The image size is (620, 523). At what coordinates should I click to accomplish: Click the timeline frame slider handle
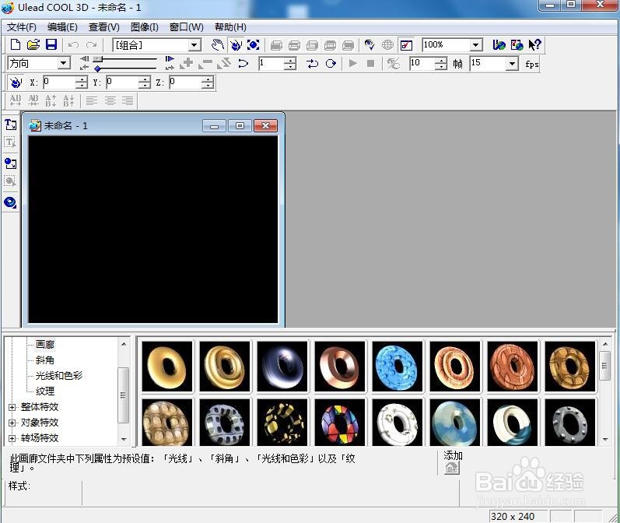pos(98,59)
